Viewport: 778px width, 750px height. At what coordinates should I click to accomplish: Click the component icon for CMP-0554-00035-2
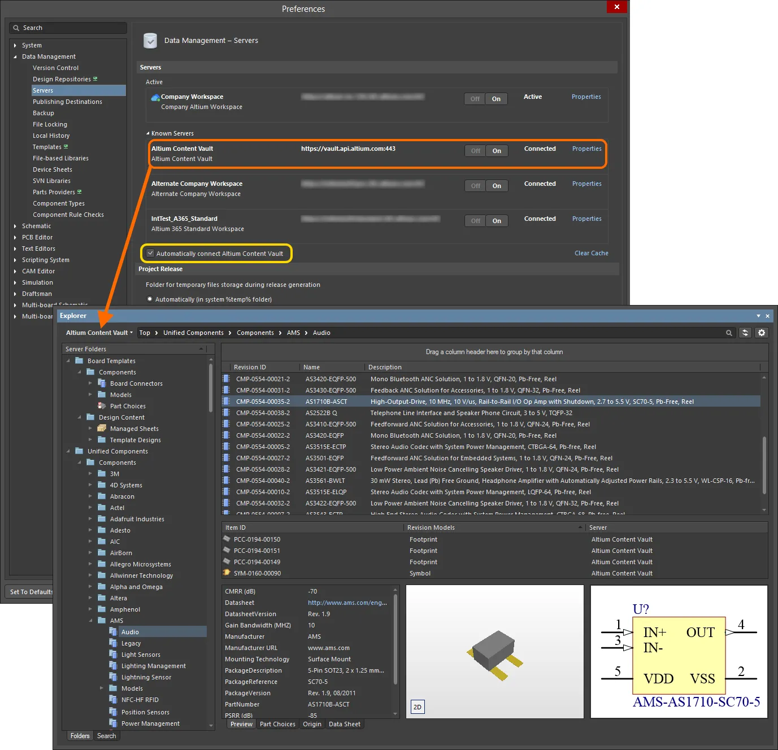tap(226, 401)
